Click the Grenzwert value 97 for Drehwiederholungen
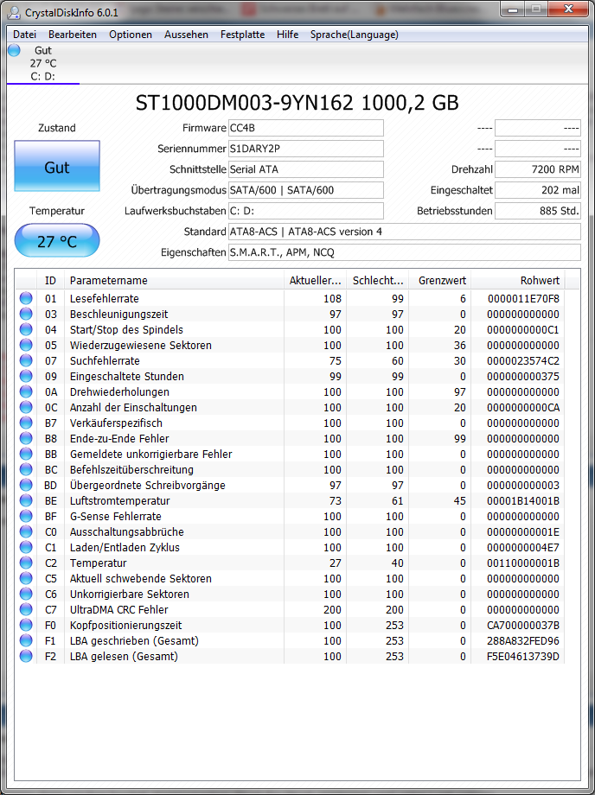 click(459, 392)
